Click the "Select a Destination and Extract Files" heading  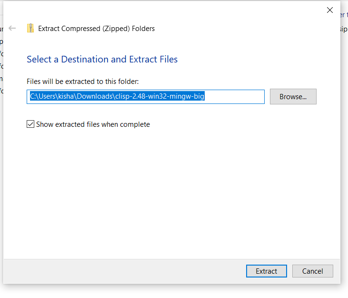(x=102, y=60)
